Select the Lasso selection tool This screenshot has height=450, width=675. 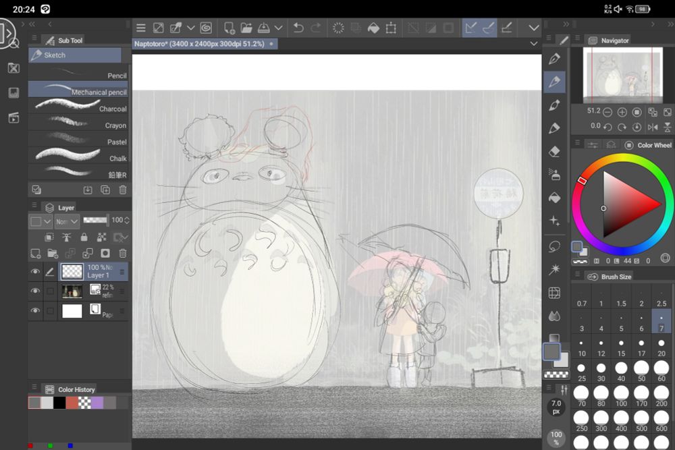click(554, 246)
